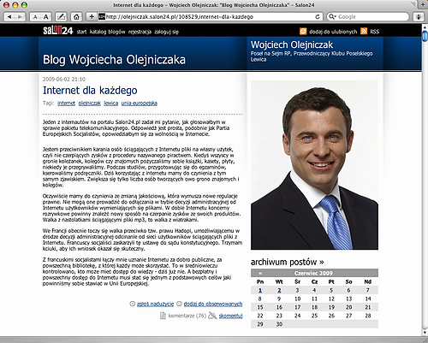This screenshot has width=428, height=343.
Task: Click the dodaj do ulubionych star icon
Action: click(303, 31)
